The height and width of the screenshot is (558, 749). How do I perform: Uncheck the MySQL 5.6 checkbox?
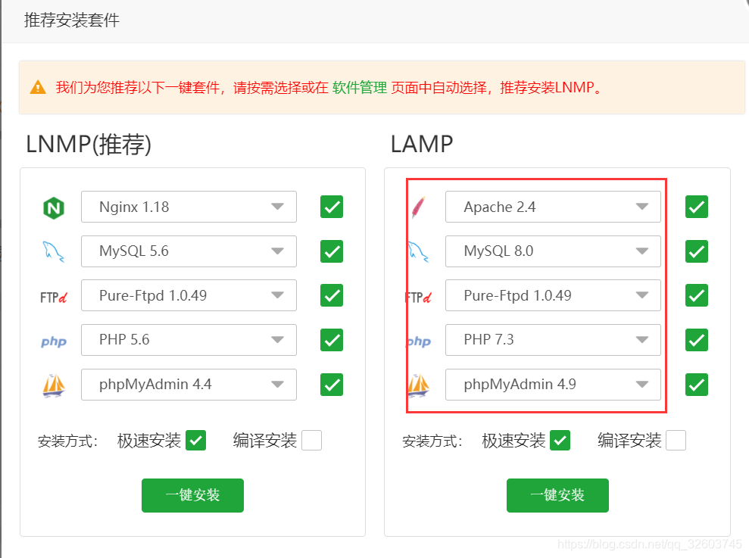332,251
